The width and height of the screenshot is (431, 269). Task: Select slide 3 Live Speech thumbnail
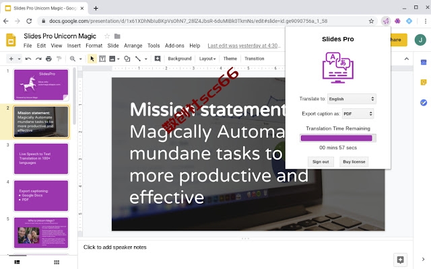pyautogui.click(x=41, y=159)
